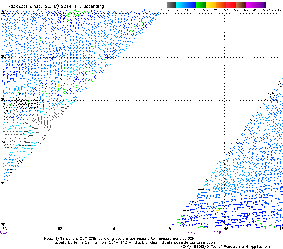The image size is (283, 249).
Task: Click the '0' legend scale label
Action: [x=168, y=10]
